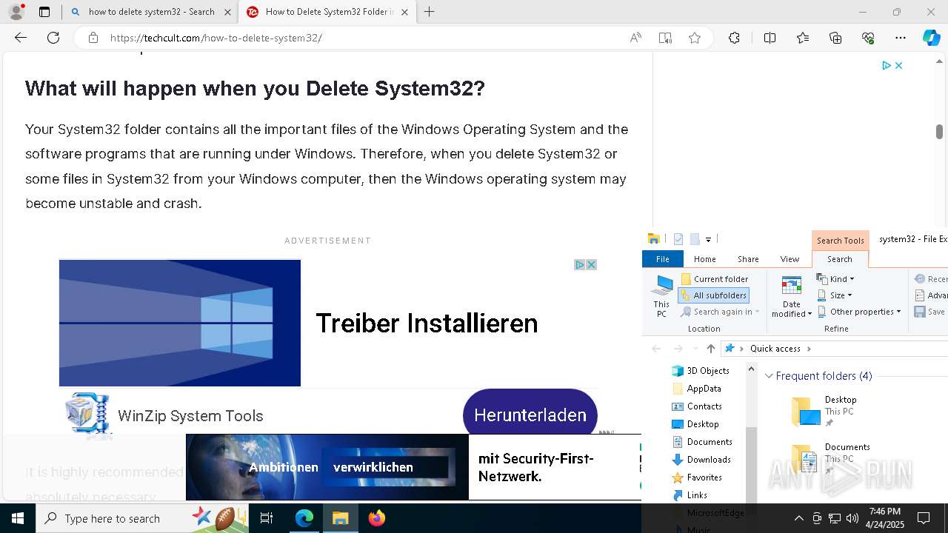Click the techcult.com address bar URL

(216, 38)
